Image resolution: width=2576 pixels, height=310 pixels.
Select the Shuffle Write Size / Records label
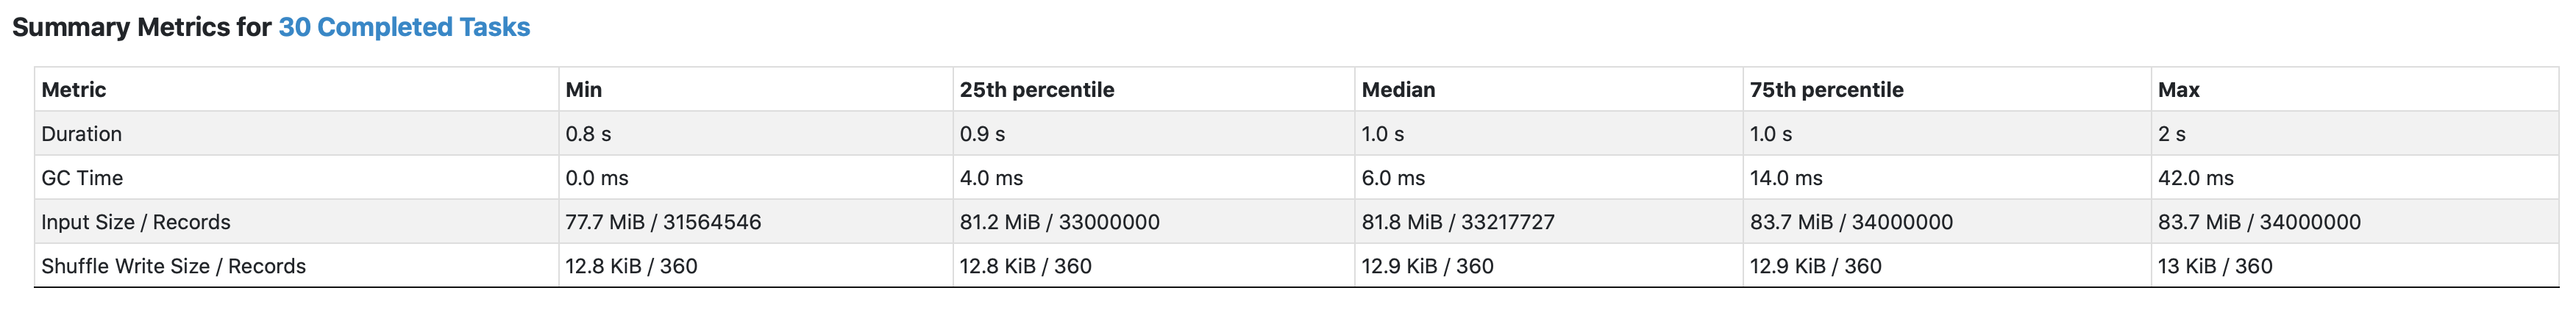(174, 266)
